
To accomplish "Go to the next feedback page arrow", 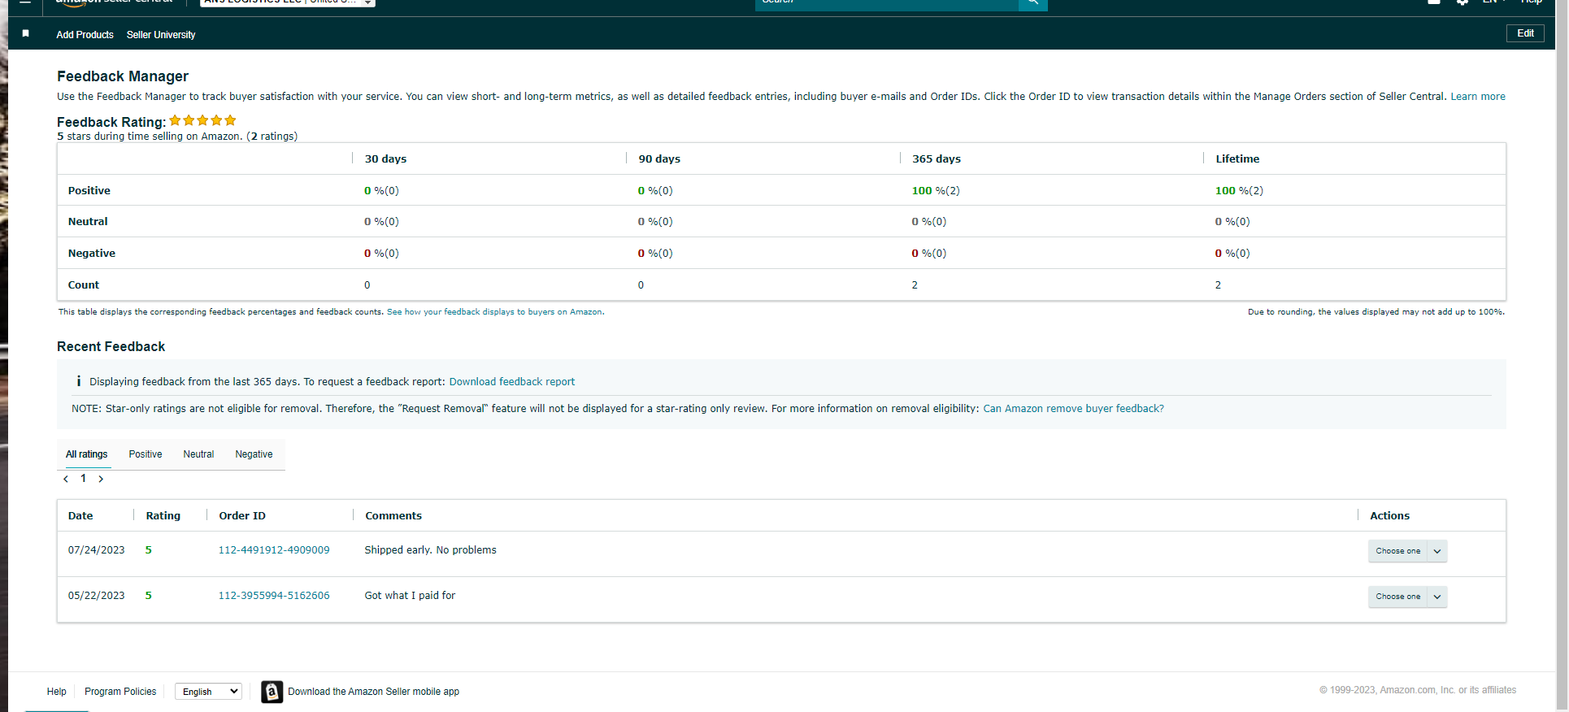I will [x=101, y=479].
